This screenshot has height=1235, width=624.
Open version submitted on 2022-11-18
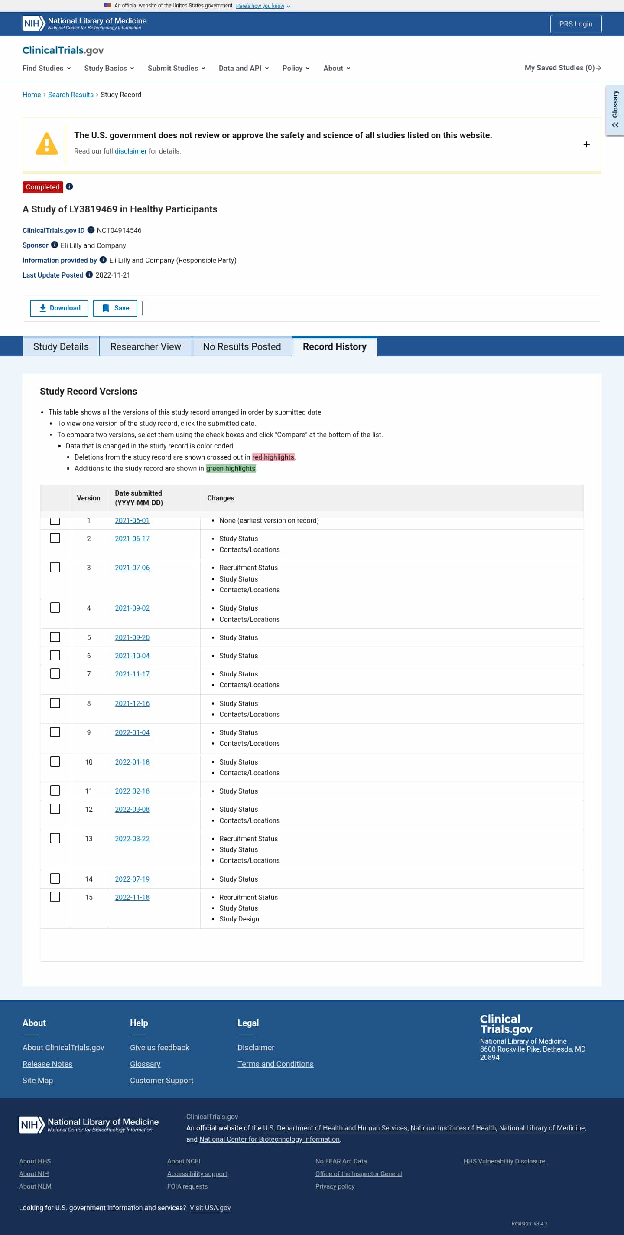pyautogui.click(x=132, y=897)
